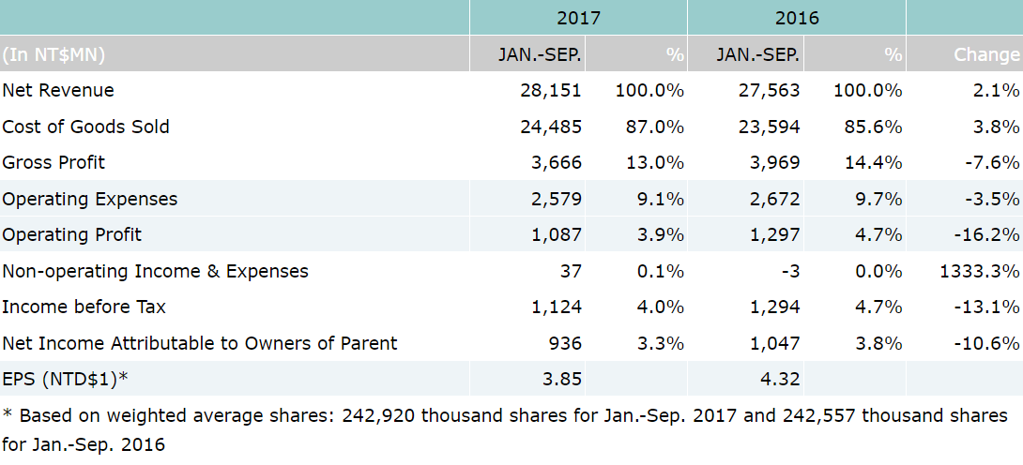The height and width of the screenshot is (465, 1023).
Task: Select the Operating Profit row label
Action: point(72,234)
